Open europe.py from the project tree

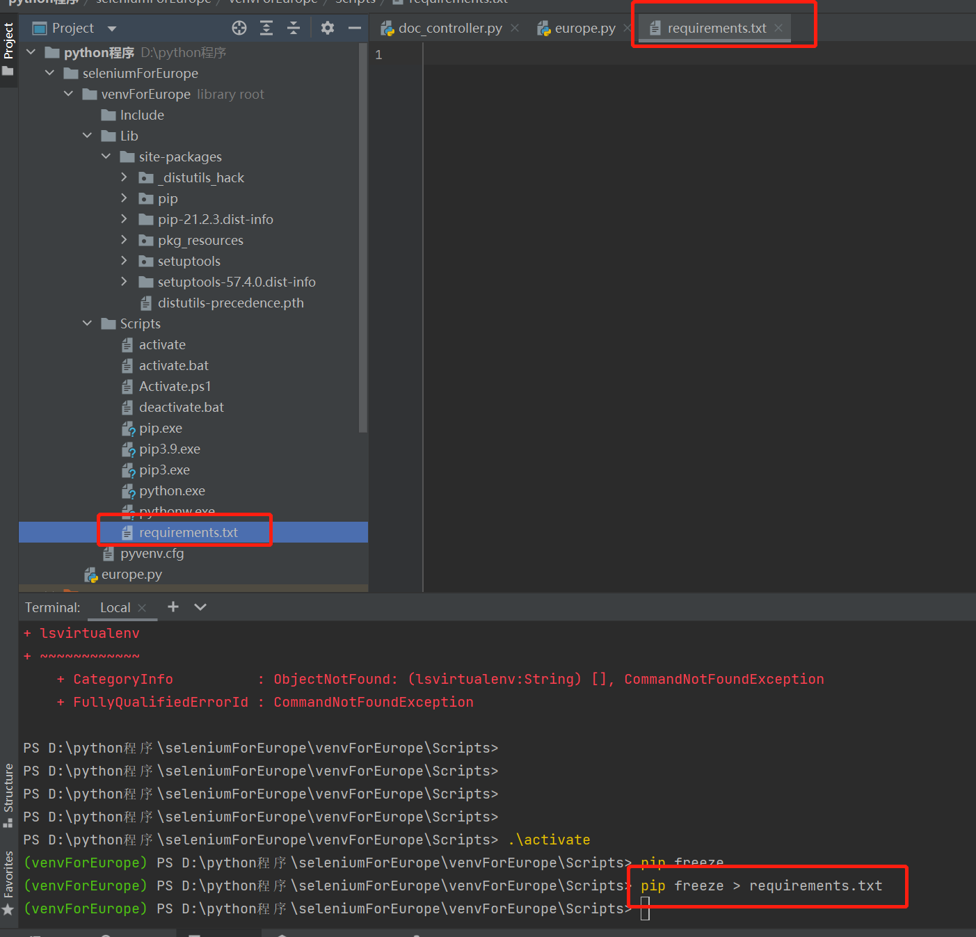coord(132,574)
